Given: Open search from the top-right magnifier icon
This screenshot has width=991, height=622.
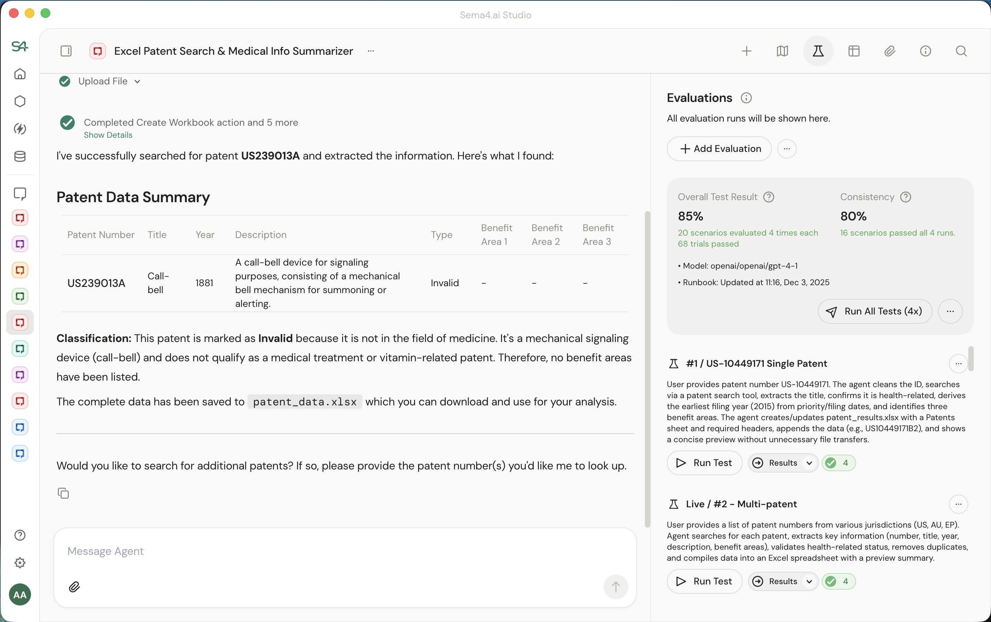Looking at the screenshot, I should click(x=961, y=51).
